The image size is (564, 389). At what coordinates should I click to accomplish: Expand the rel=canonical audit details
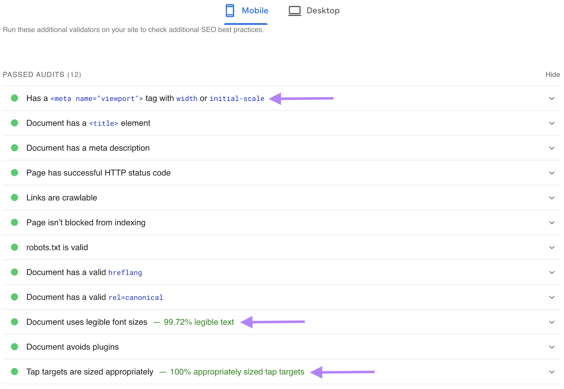click(551, 297)
